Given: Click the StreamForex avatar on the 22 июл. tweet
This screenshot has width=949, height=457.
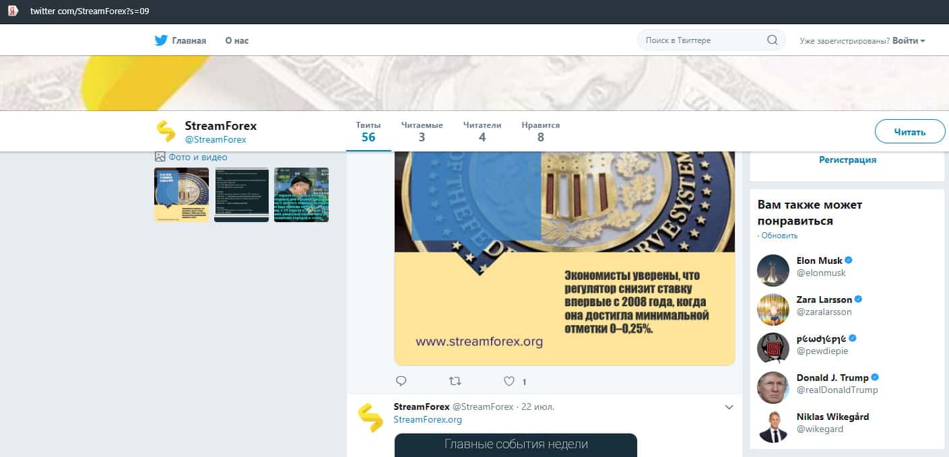Looking at the screenshot, I should (370, 418).
